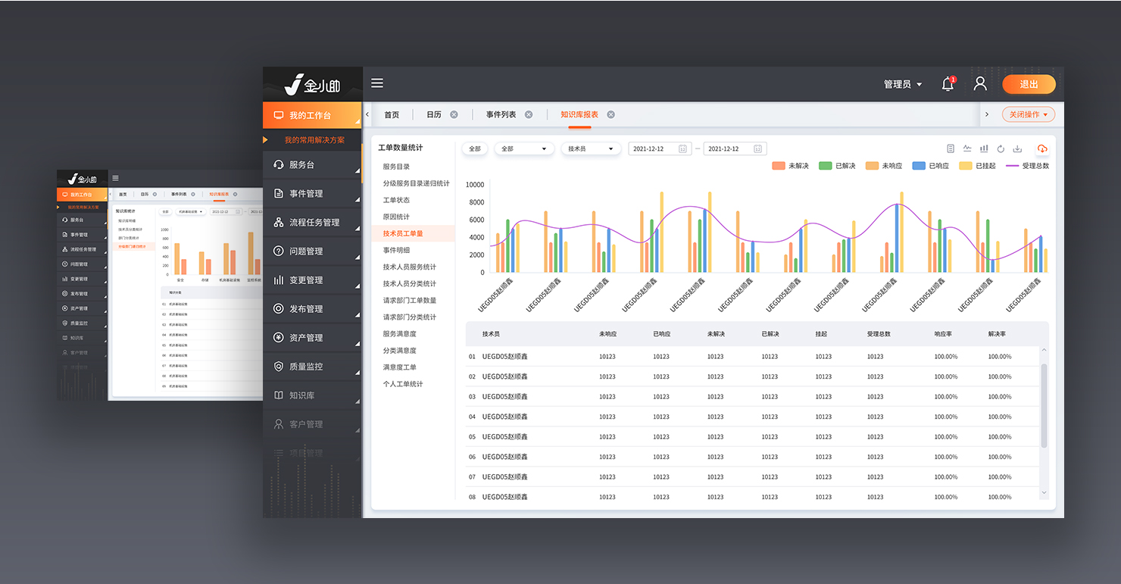The image size is (1121, 584).
Task: Select 事件管理 in the left sidebar
Action: point(306,194)
